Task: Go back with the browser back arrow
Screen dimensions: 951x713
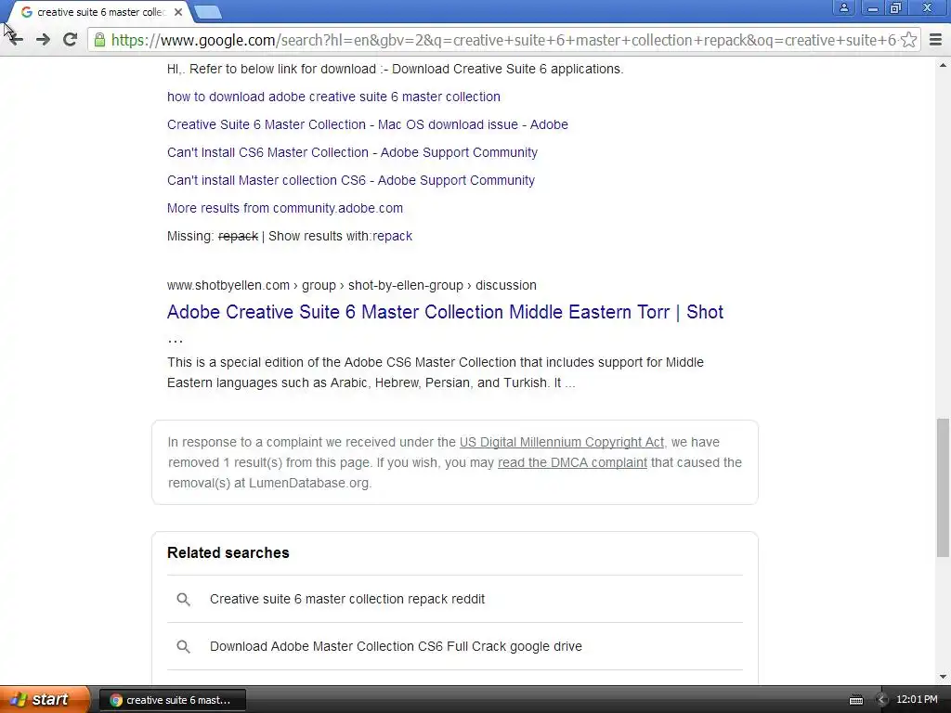Action: coord(16,40)
